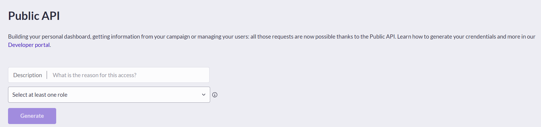Image resolution: width=541 pixels, height=127 pixels.
Task: Click into the access description text box
Action: coord(128,75)
